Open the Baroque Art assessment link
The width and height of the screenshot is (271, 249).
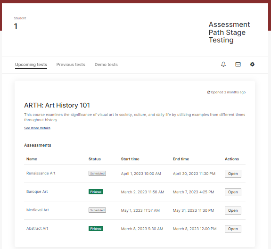coord(37,191)
